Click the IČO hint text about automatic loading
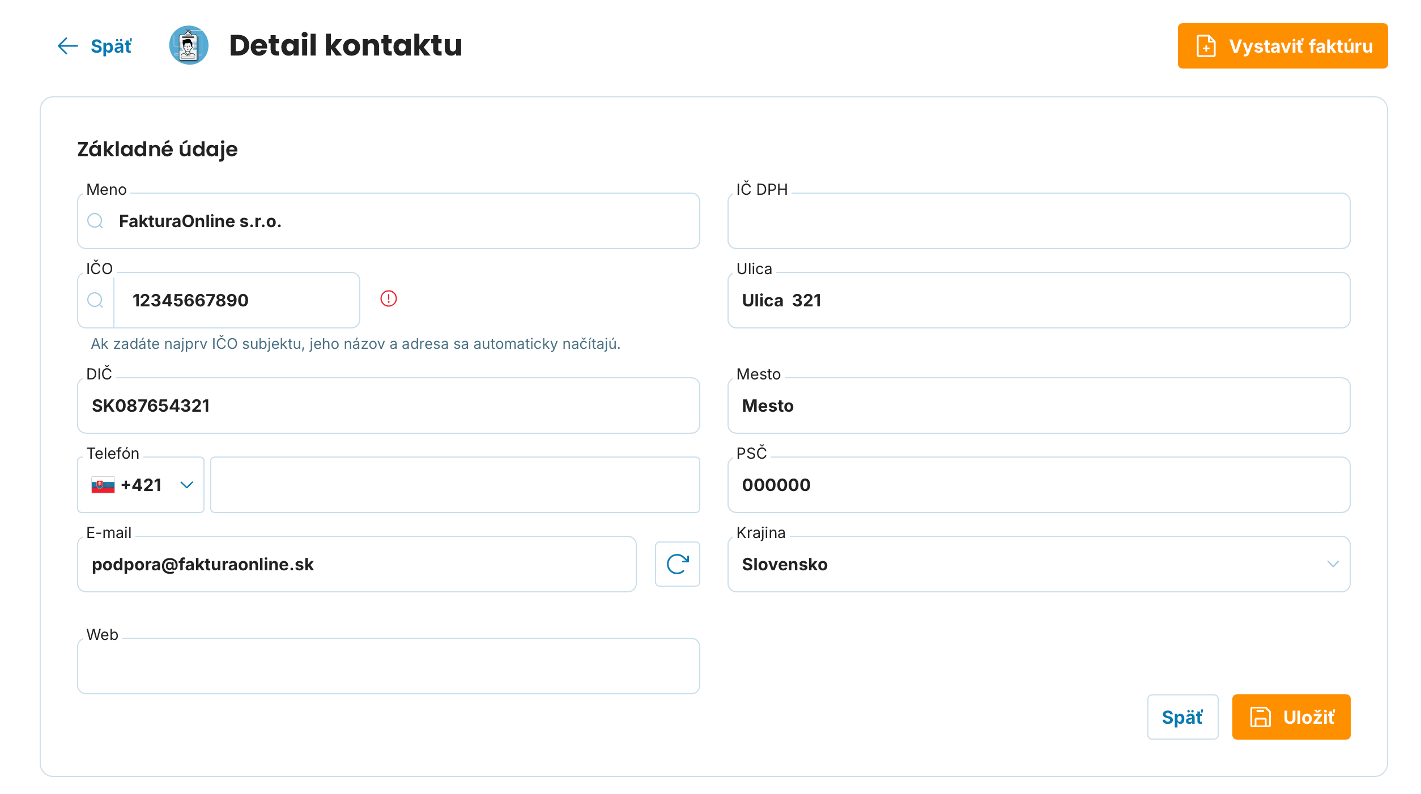The width and height of the screenshot is (1421, 794). click(x=356, y=344)
